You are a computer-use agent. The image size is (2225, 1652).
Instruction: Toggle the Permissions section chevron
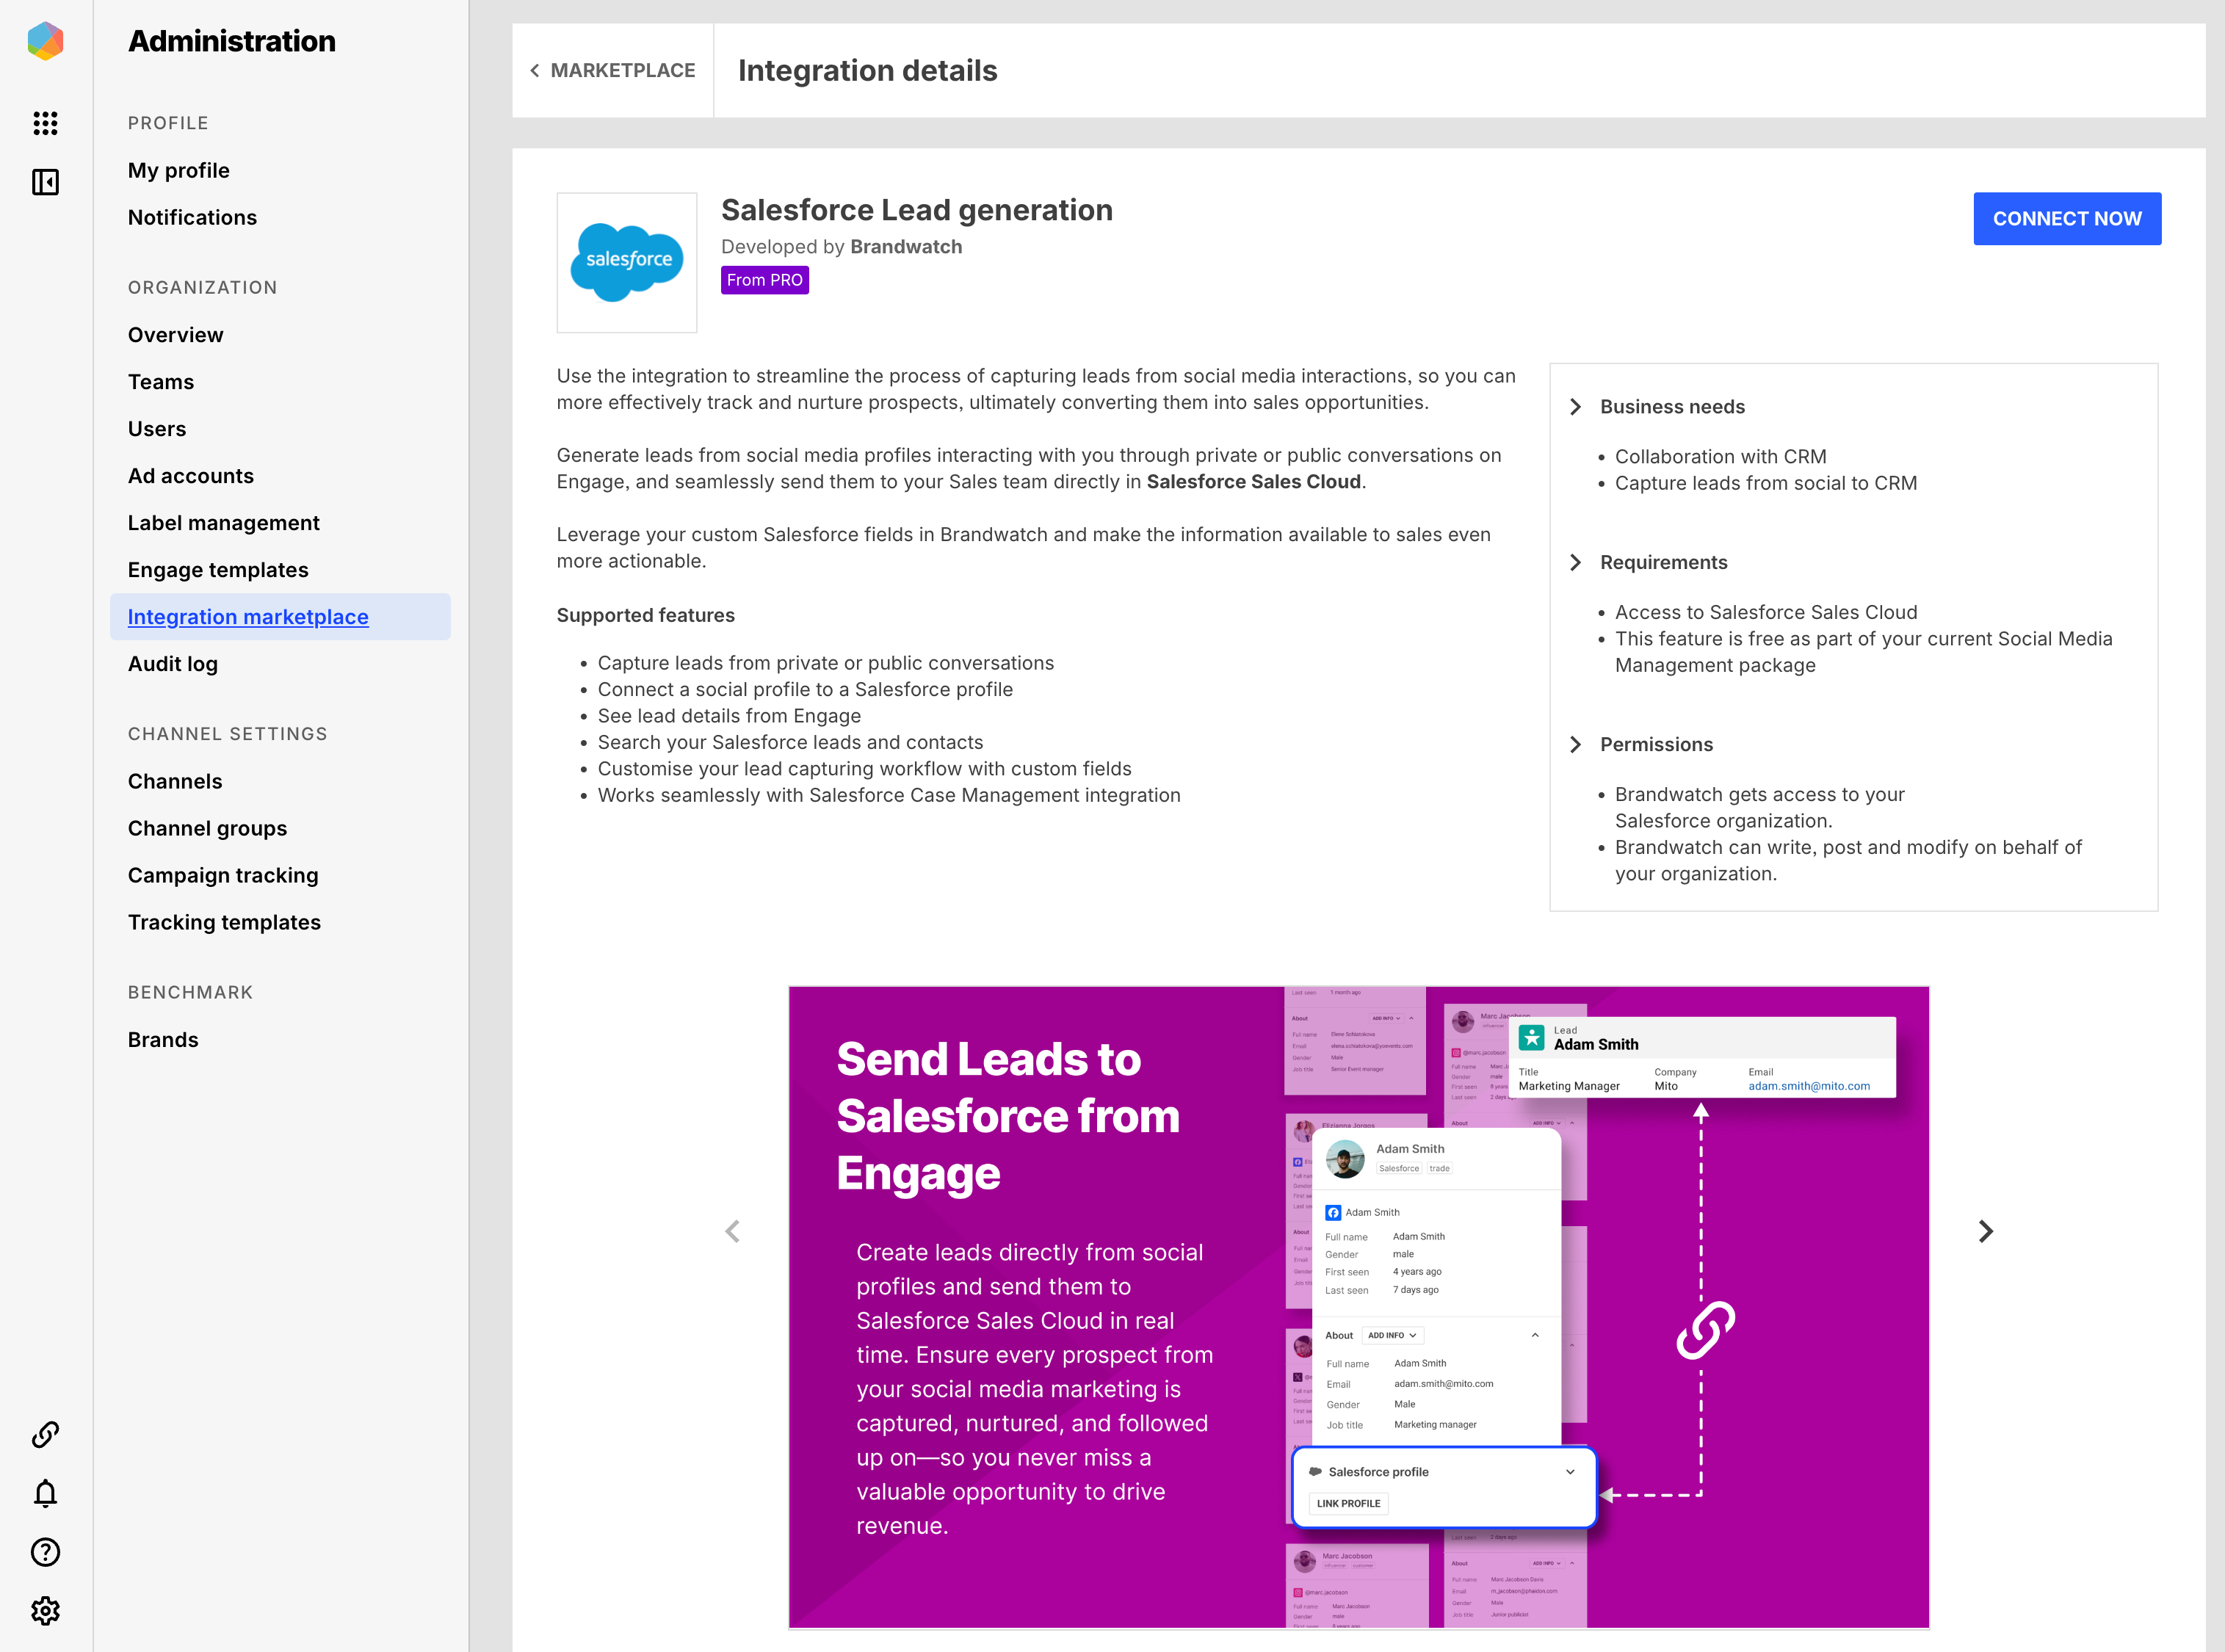(1576, 744)
